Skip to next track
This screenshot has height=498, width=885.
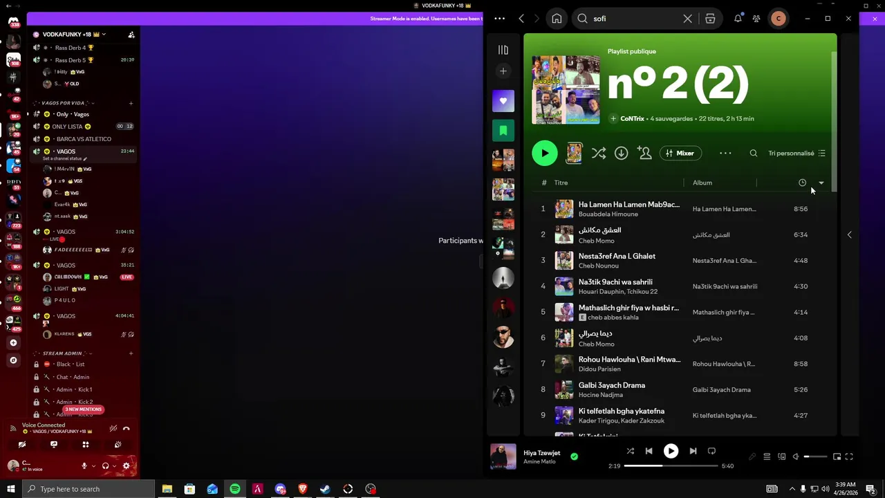tap(693, 451)
